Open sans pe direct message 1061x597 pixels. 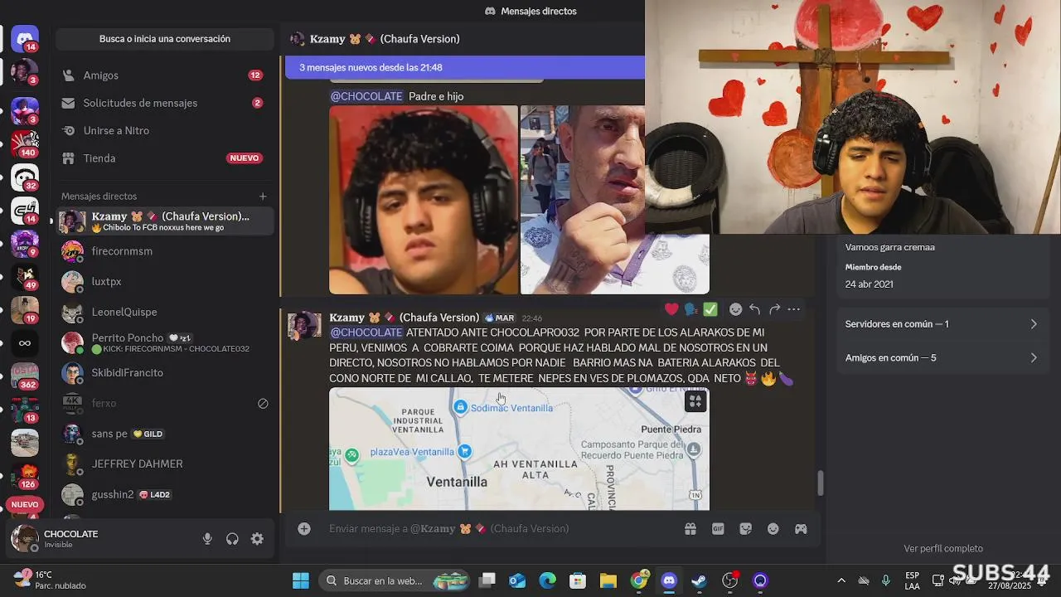click(164, 434)
